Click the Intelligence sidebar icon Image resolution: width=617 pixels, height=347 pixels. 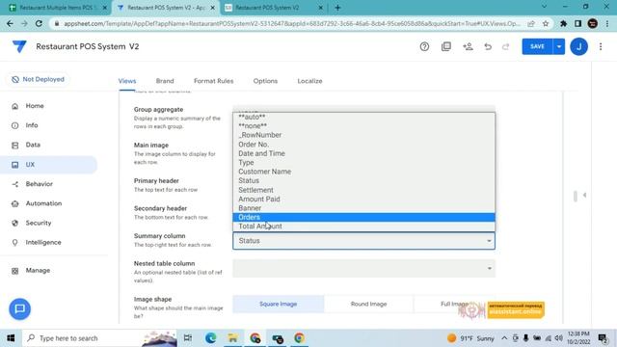15,243
